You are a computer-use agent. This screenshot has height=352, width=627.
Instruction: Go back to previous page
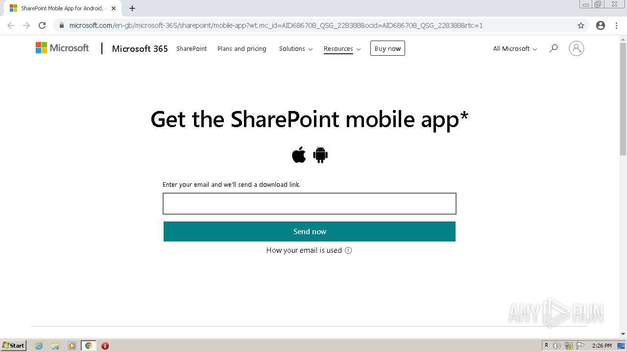[x=11, y=25]
